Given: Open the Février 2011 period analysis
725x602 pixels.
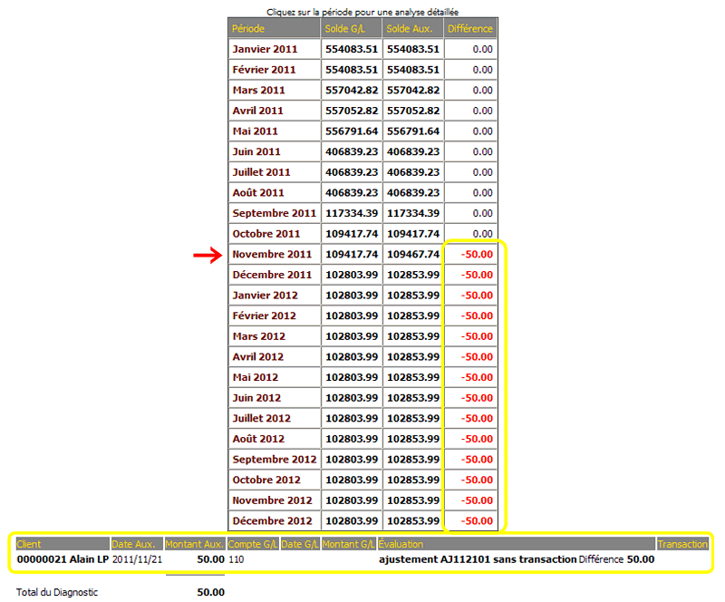Looking at the screenshot, I should click(x=264, y=70).
